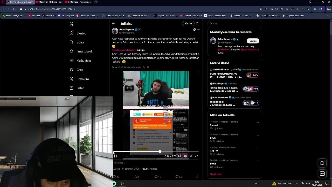Open trending topic Somali
Image resolution: width=332 pixels, height=187 pixels.
[214, 125]
